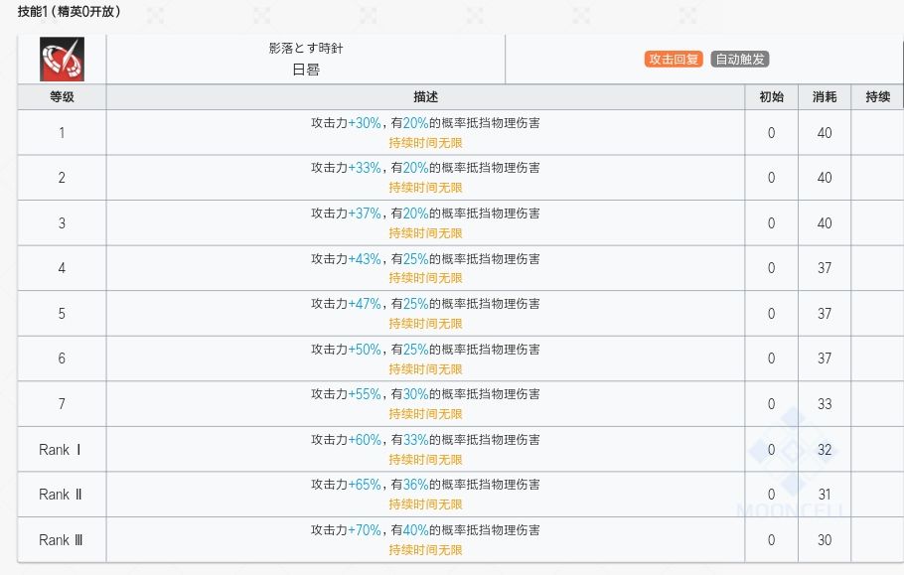Click the 自动触发 gray tag

740,59
